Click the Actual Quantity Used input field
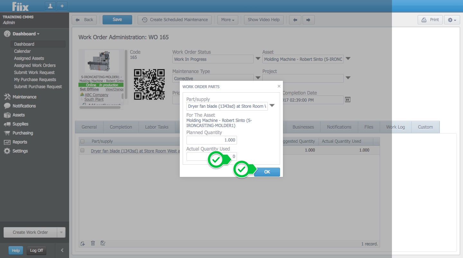This screenshot has width=463, height=258. point(212,156)
